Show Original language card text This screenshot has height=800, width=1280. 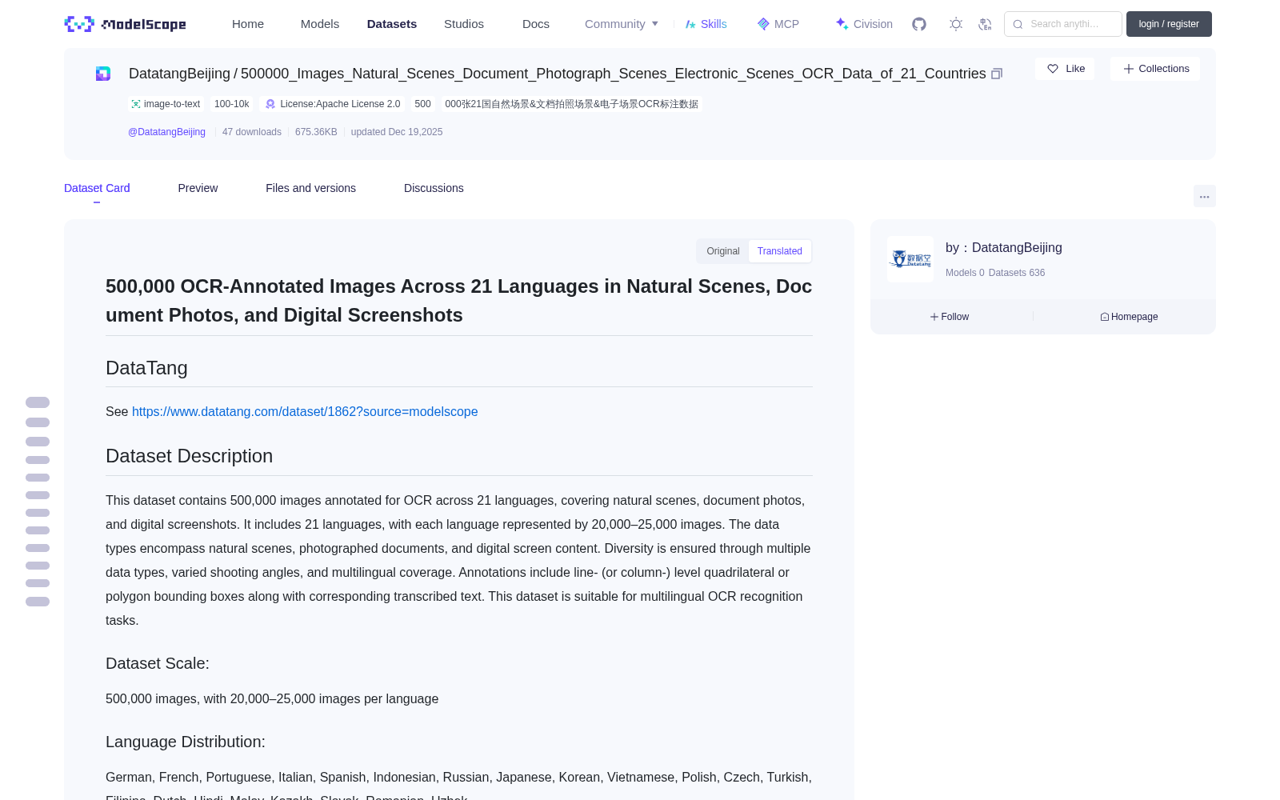(723, 251)
